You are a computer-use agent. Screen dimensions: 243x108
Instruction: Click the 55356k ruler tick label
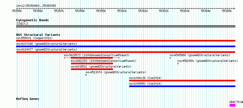pos(38,11)
